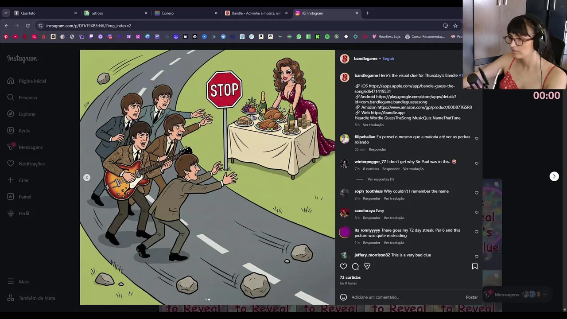The height and width of the screenshot is (319, 567).
Task: Click Seguir to follow bandlegame
Action: click(388, 58)
